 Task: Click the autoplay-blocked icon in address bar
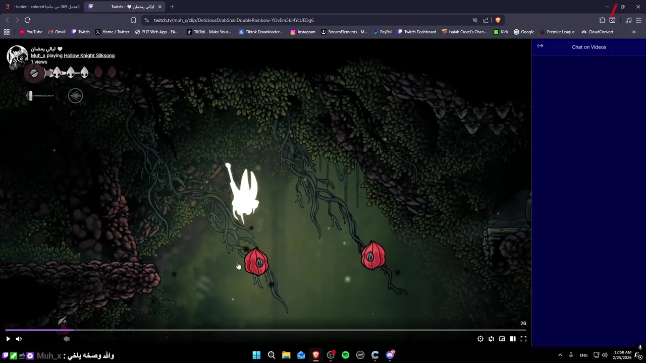[475, 20]
